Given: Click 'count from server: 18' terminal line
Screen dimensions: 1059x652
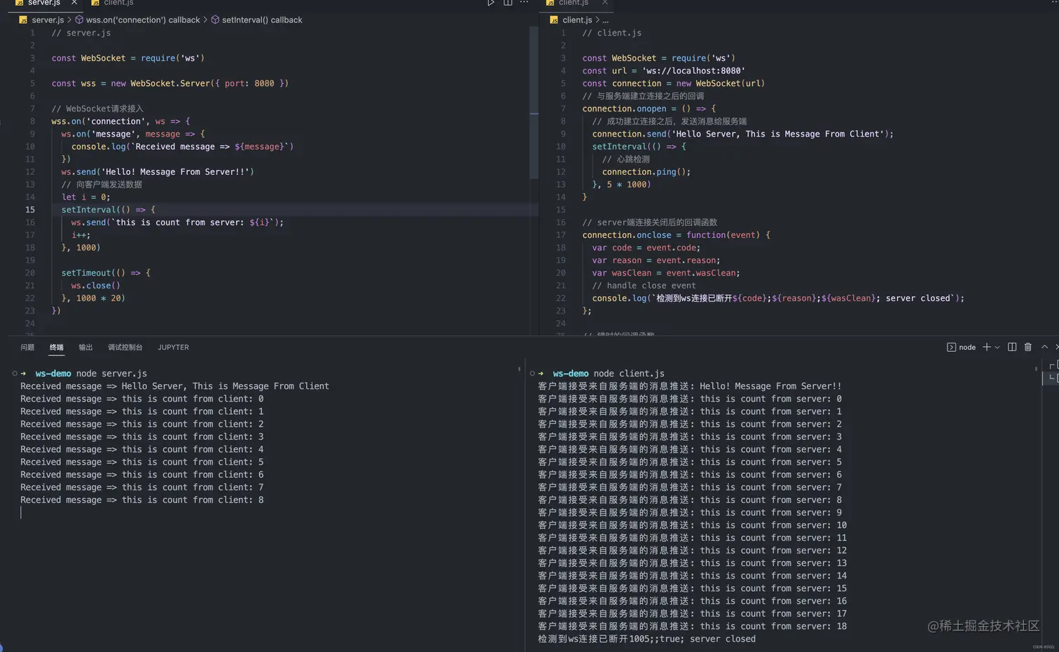Looking at the screenshot, I should click(x=692, y=626).
